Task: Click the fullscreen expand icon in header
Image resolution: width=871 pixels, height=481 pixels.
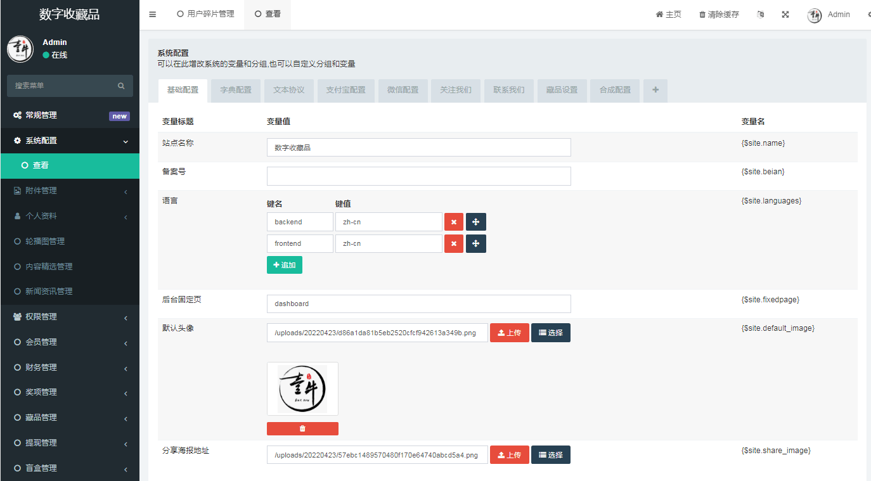Action: click(x=785, y=15)
